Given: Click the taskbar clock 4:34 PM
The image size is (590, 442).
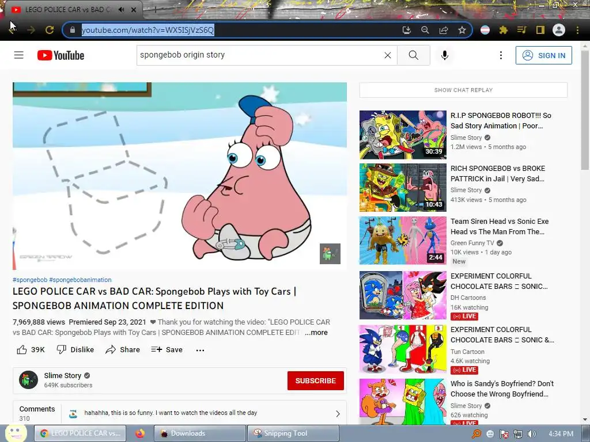Looking at the screenshot, I should click(x=561, y=434).
